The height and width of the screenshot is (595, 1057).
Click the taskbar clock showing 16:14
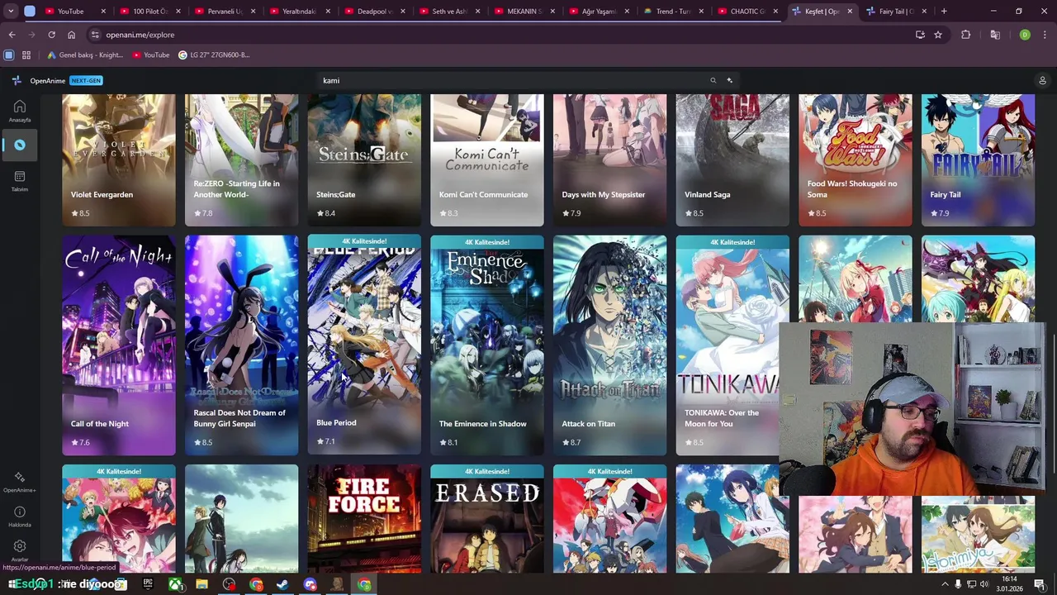pyautogui.click(x=1009, y=584)
